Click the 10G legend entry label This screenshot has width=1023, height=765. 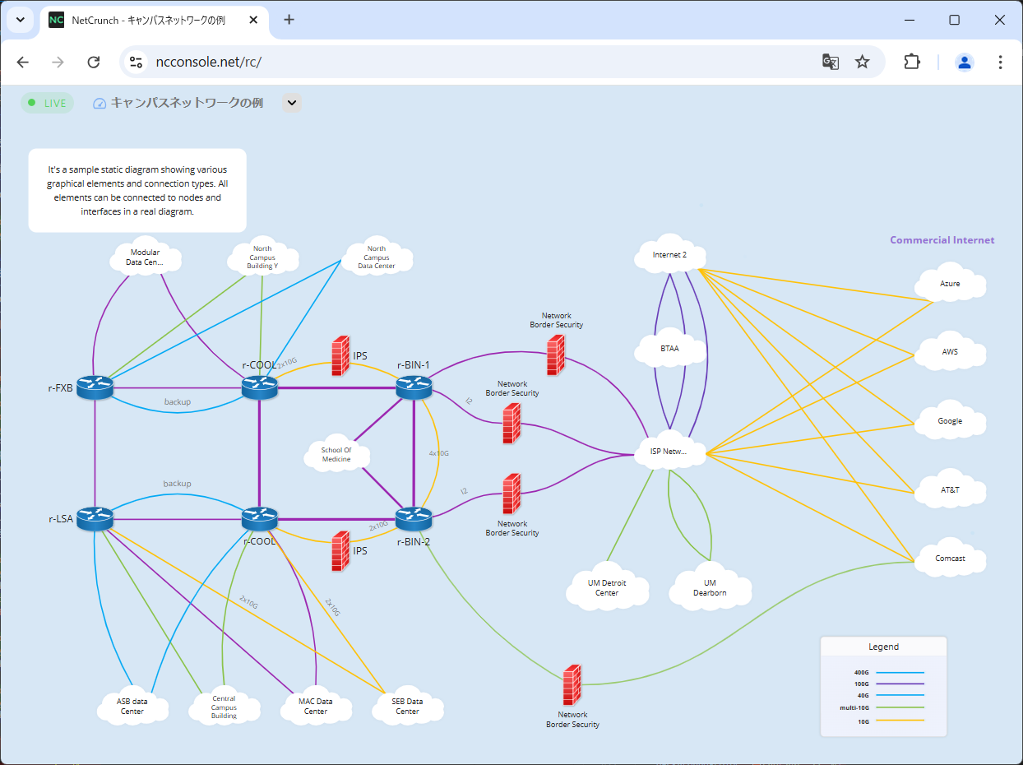pos(862,721)
